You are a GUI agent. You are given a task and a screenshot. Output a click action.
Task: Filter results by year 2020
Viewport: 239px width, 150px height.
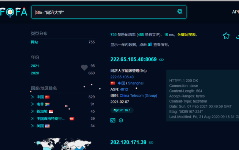[x=35, y=73]
